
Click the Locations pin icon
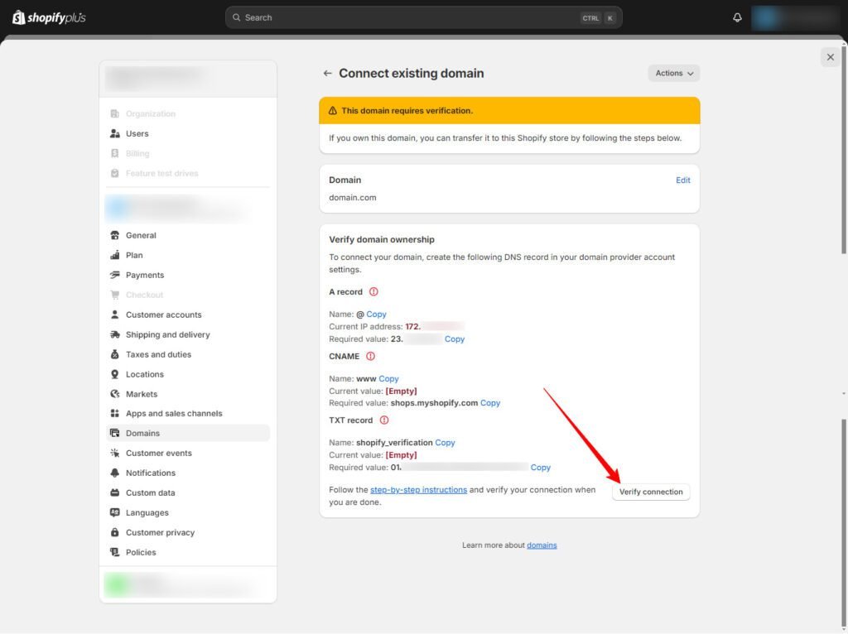(114, 374)
